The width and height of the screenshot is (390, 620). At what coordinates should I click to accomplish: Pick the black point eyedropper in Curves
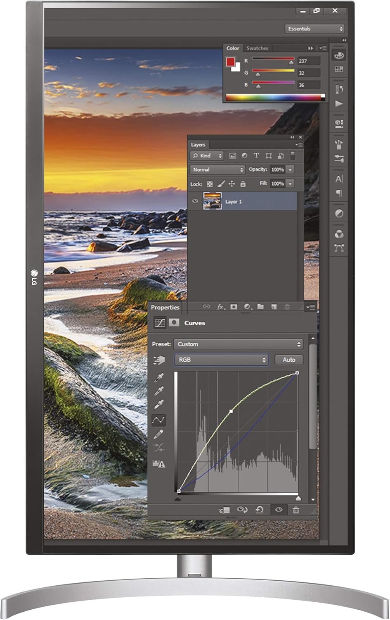[x=159, y=377]
